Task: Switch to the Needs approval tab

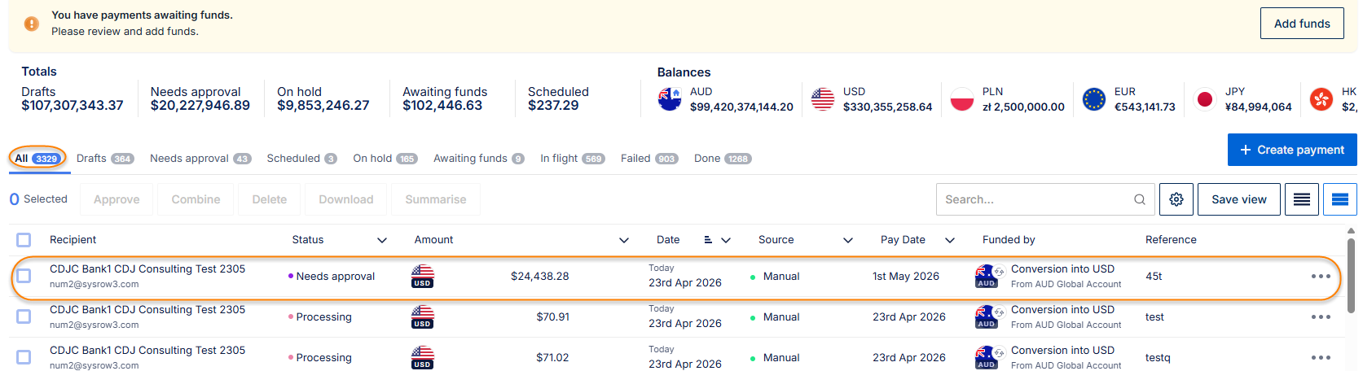Action: [200, 159]
